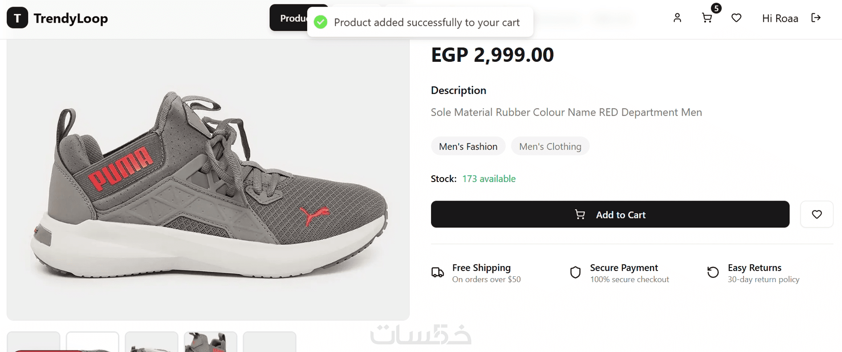The image size is (842, 352).
Task: Select the Men's Clothing category tag
Action: (550, 146)
